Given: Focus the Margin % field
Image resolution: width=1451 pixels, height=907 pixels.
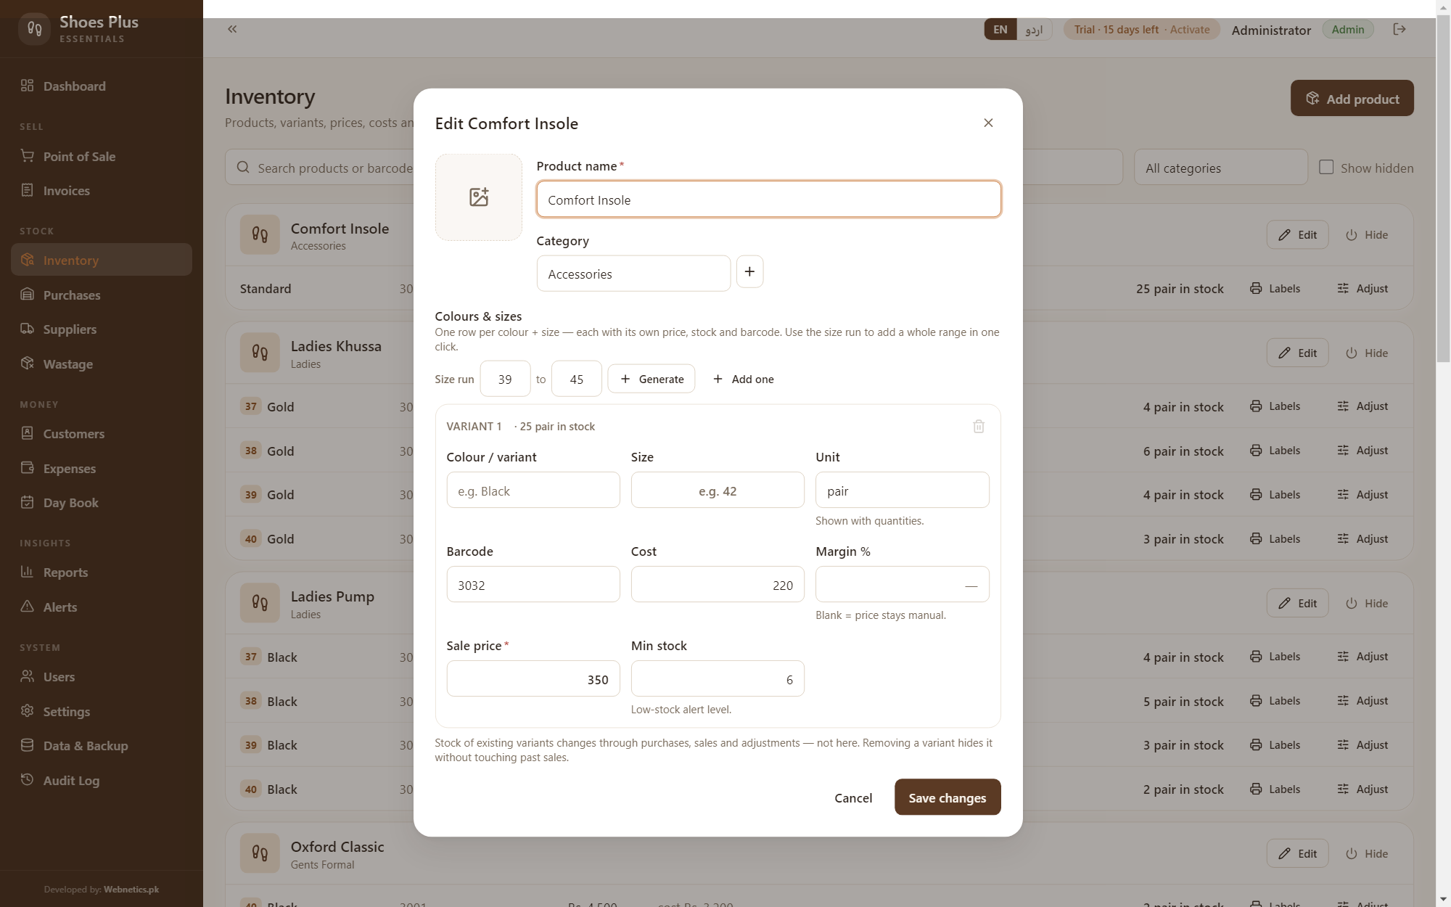Looking at the screenshot, I should (x=903, y=584).
